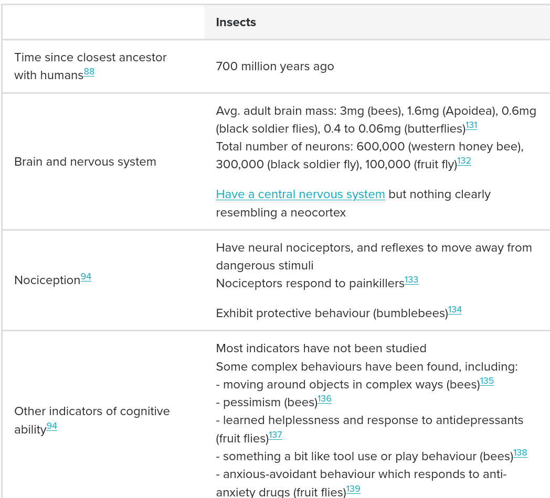This screenshot has width=550, height=498.
Task: Open footnote 136 next to pessimism (bees)
Action: tap(325, 399)
